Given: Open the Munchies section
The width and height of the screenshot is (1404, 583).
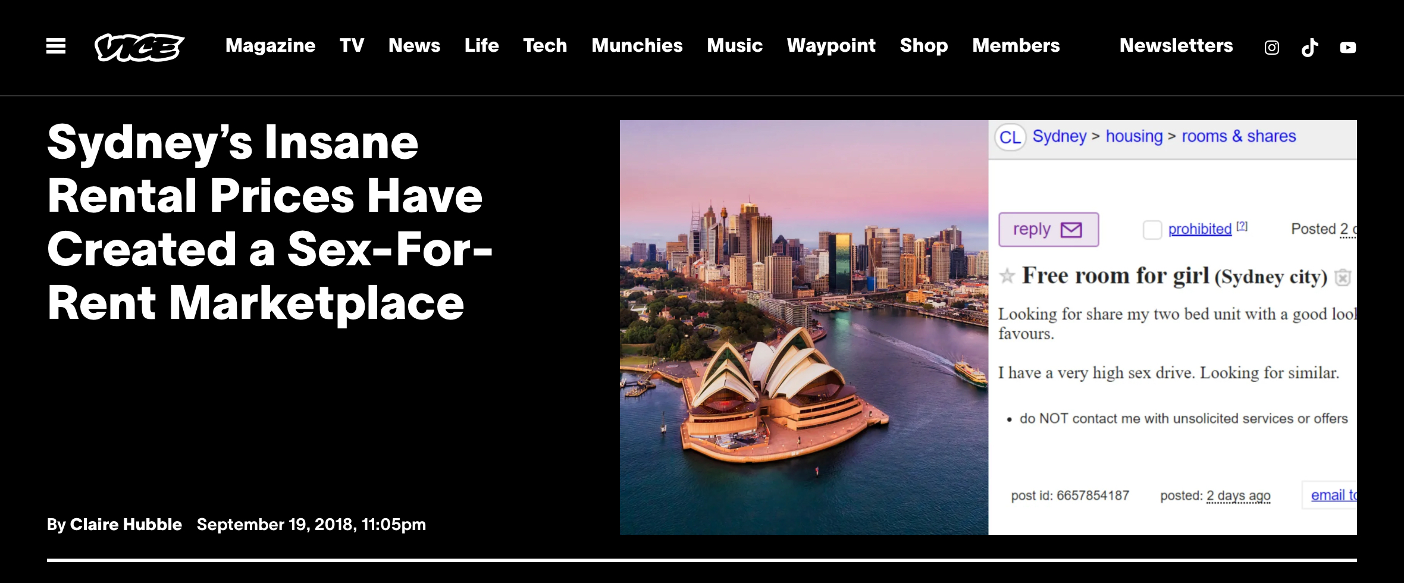Looking at the screenshot, I should [x=637, y=46].
